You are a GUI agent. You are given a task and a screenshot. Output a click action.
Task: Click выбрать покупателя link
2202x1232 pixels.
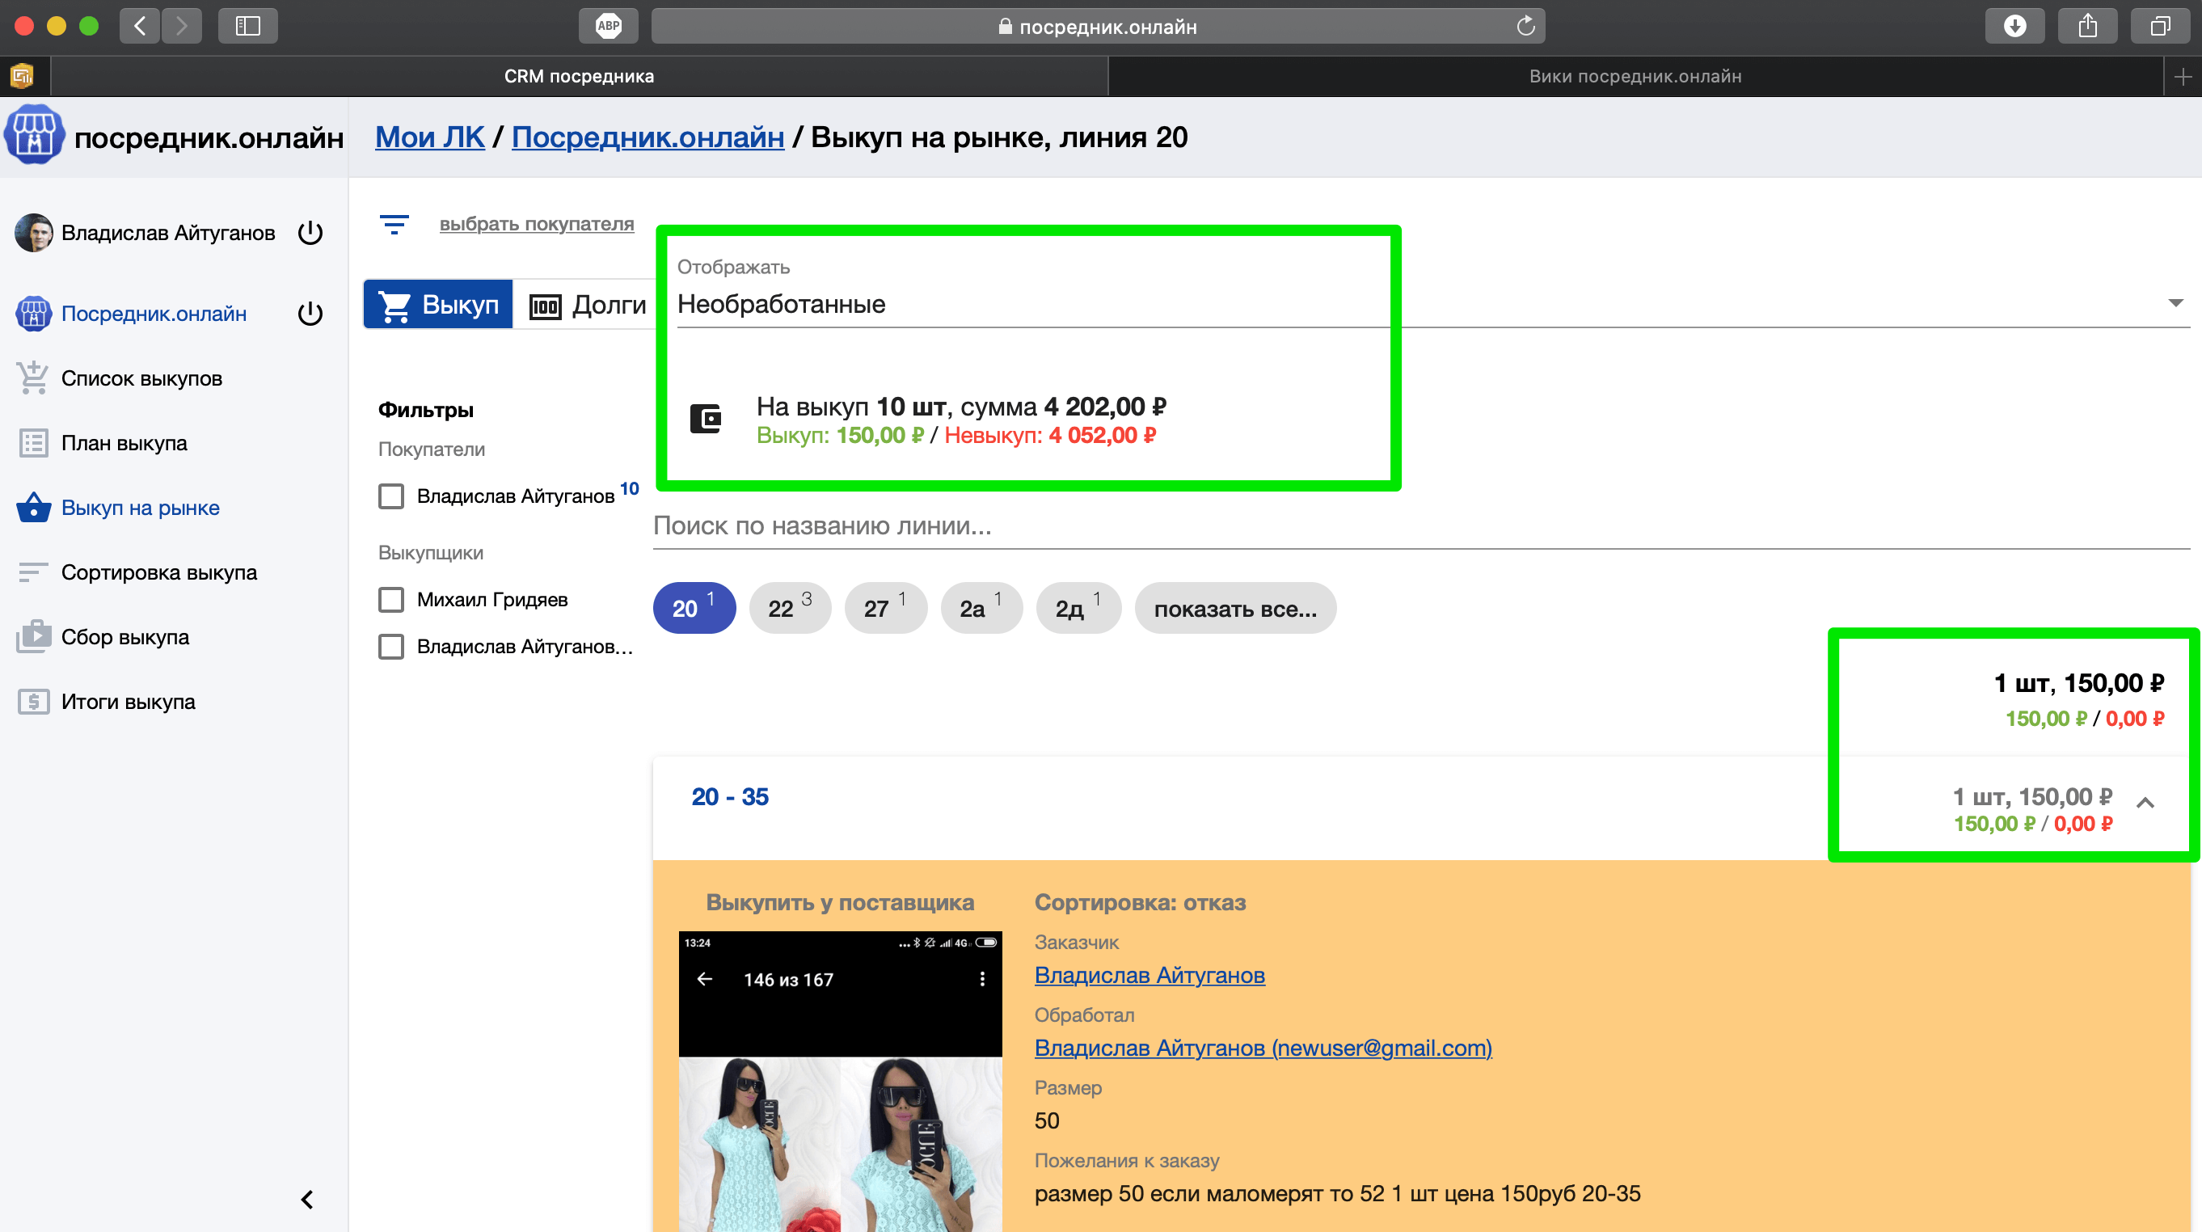536,224
